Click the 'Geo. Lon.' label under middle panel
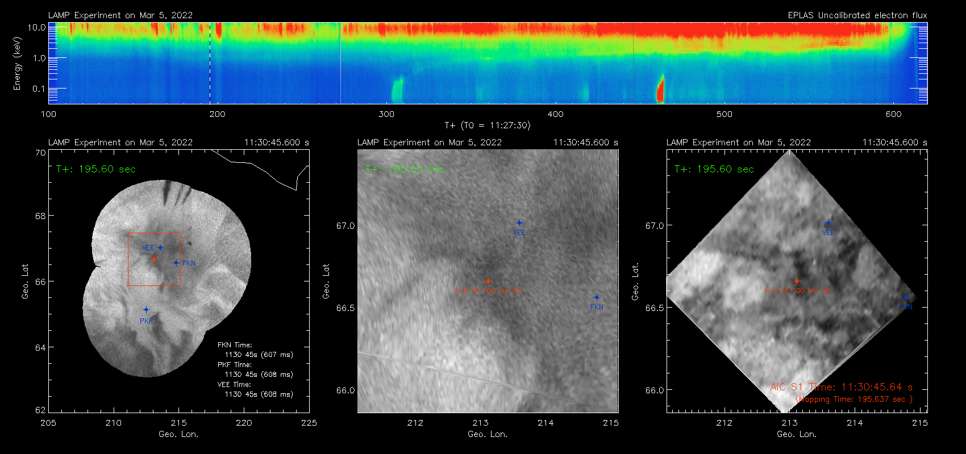This screenshot has width=966, height=454. [x=488, y=434]
